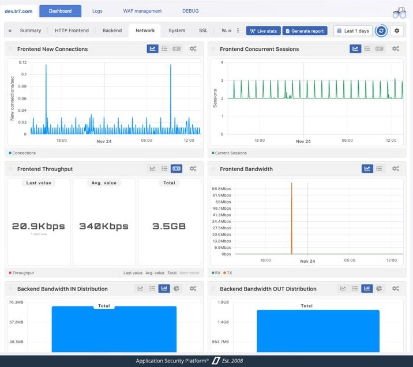Toggle Throughput legend red swatch
Screen dimensions: 413x367
tap(10, 273)
